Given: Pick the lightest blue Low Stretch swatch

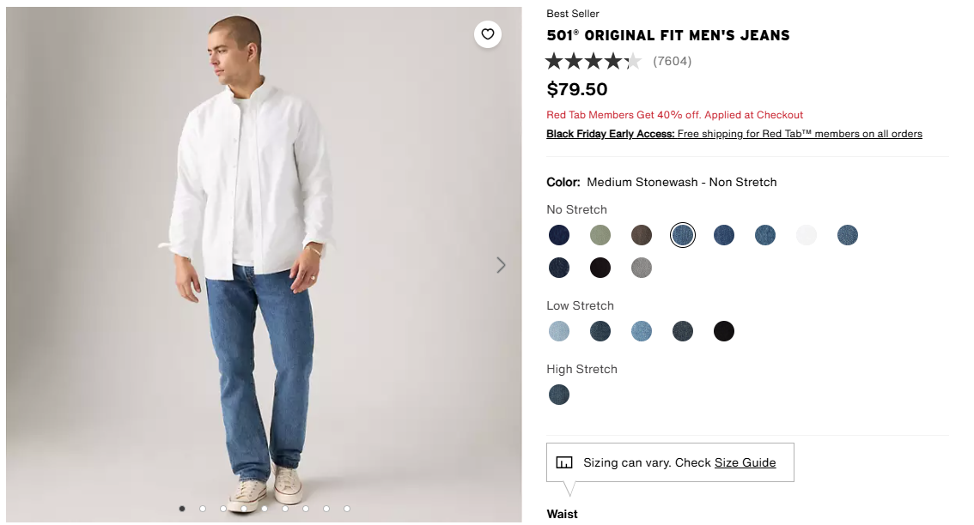Looking at the screenshot, I should [x=559, y=331].
